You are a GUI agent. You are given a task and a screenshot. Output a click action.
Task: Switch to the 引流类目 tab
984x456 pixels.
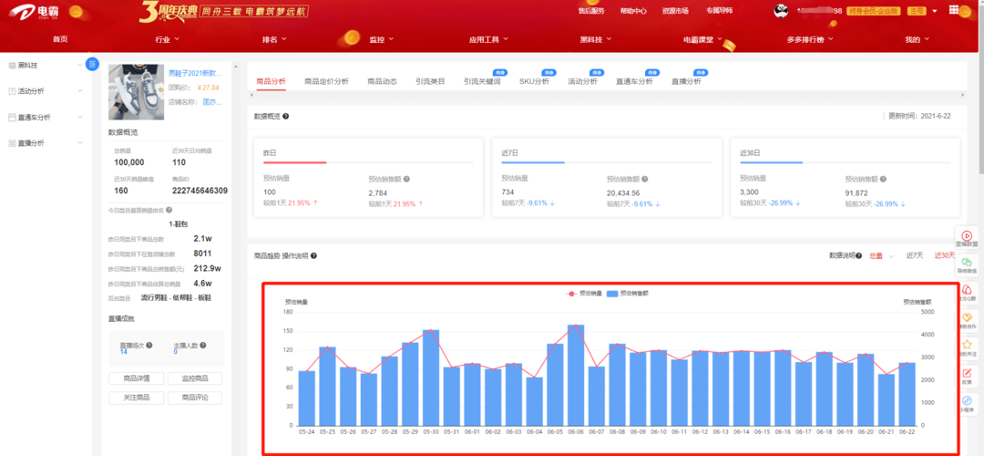(x=430, y=82)
